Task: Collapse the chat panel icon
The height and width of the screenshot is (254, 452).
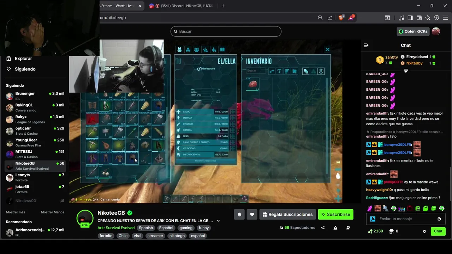Action: 366,45
